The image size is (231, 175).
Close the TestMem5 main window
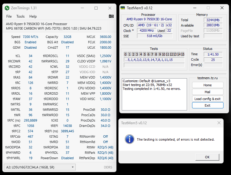coord(222,8)
